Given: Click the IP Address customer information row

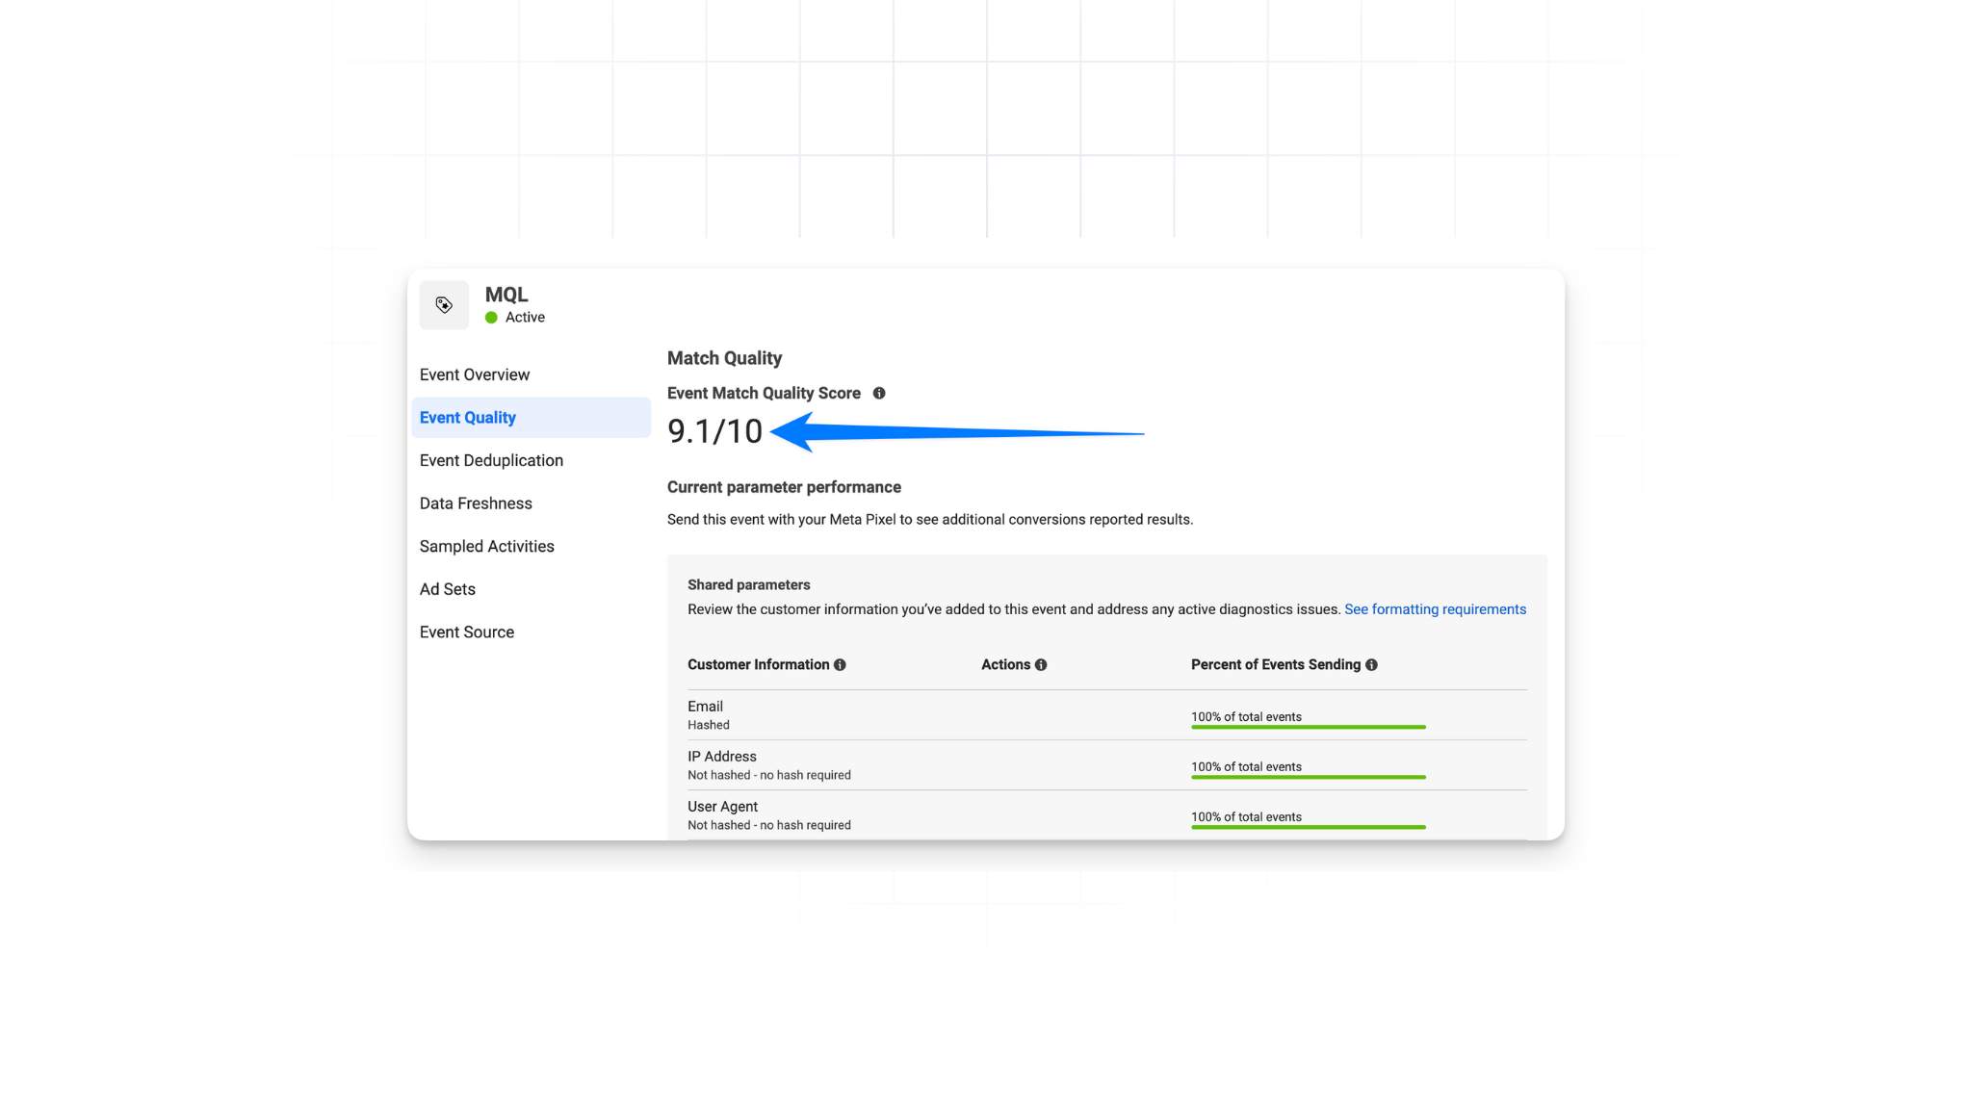Looking at the screenshot, I should [1107, 765].
